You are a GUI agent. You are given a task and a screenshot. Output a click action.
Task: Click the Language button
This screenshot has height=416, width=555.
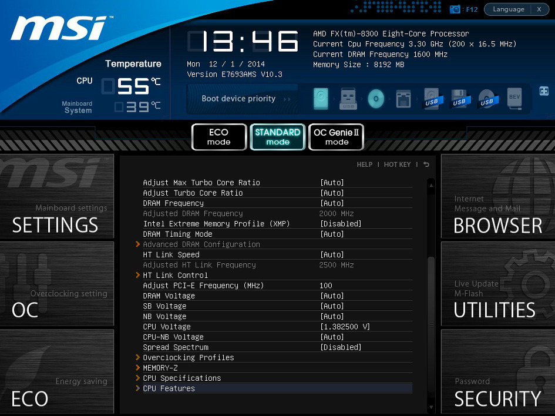click(x=508, y=9)
